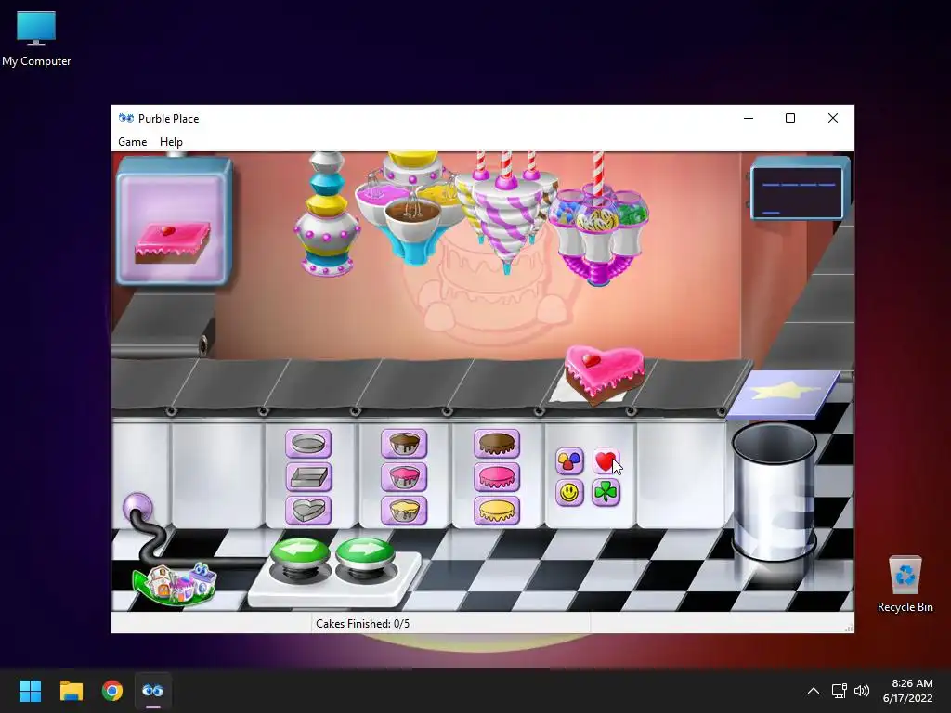Viewport: 951px width, 713px height.
Task: Apply the chocolate icing button
Action: coord(497,444)
